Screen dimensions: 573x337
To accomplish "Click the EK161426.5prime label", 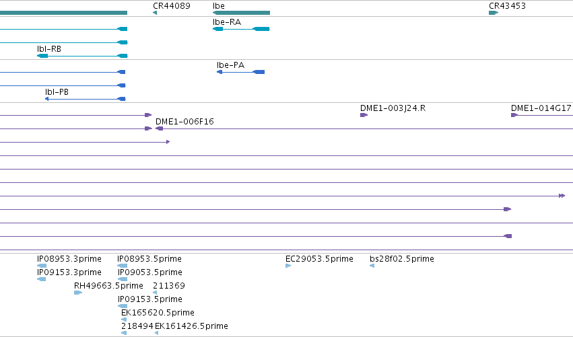I will point(191,326).
